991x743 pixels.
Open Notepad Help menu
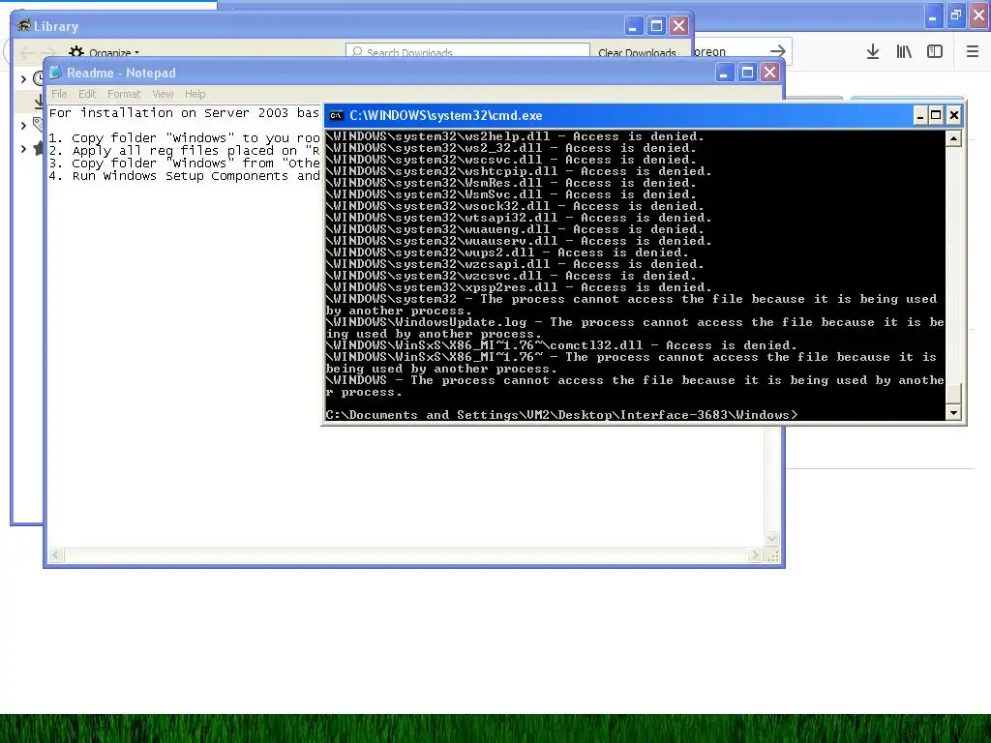coord(195,94)
